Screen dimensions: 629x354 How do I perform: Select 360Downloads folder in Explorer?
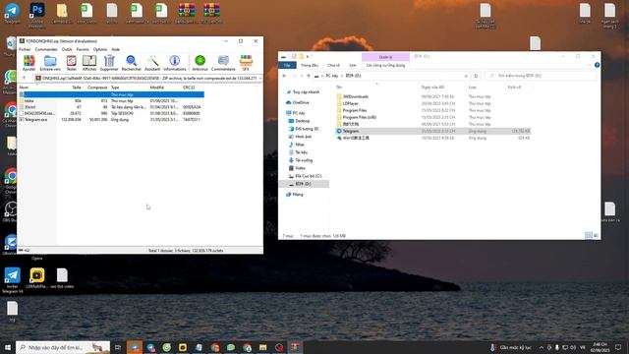pyautogui.click(x=356, y=96)
